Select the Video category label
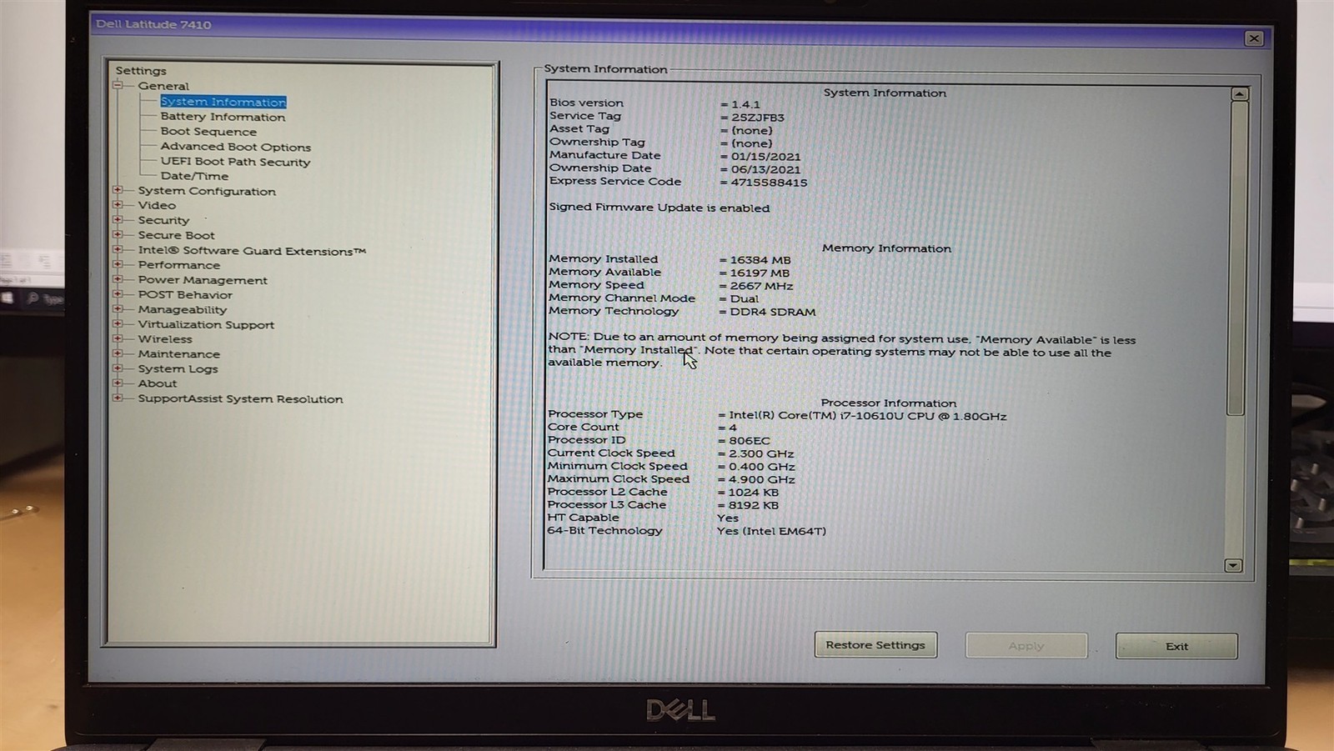Viewport: 1334px width, 751px height. pyautogui.click(x=157, y=205)
